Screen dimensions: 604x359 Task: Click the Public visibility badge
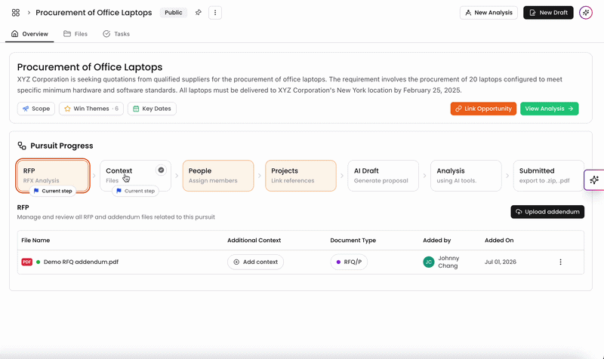click(174, 13)
